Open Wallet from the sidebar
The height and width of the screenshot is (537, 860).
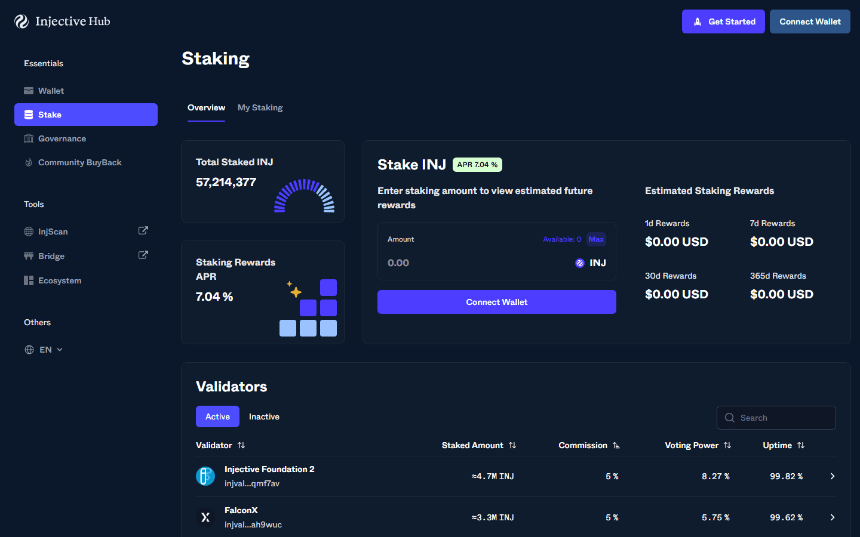tap(86, 91)
